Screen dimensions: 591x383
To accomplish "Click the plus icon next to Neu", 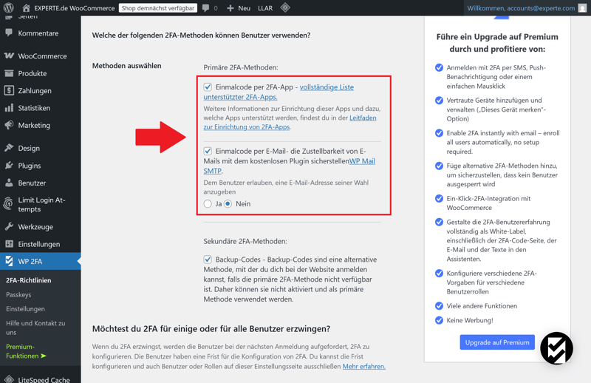I will (x=230, y=8).
